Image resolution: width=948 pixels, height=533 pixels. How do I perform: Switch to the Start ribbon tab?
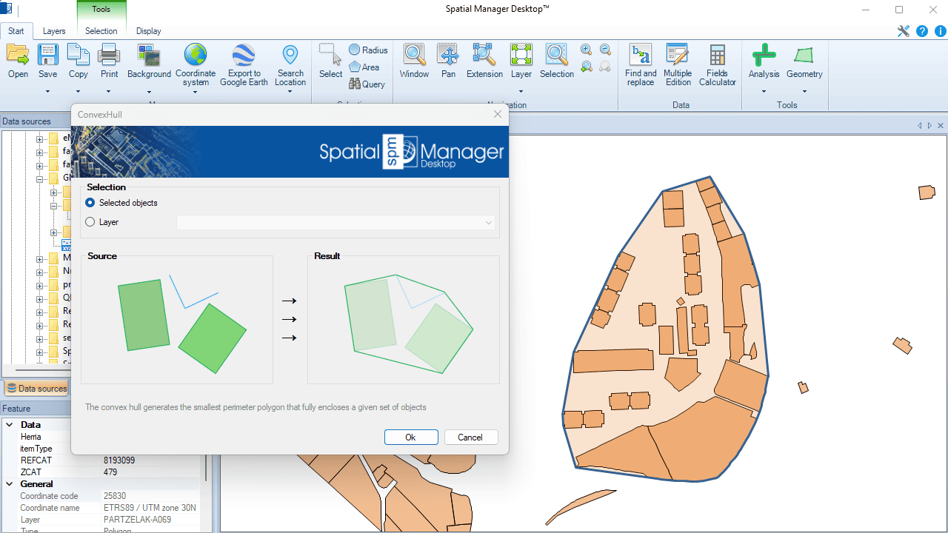[x=16, y=31]
